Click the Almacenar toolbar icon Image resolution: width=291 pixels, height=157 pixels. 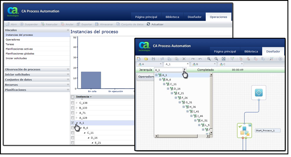(97, 24)
